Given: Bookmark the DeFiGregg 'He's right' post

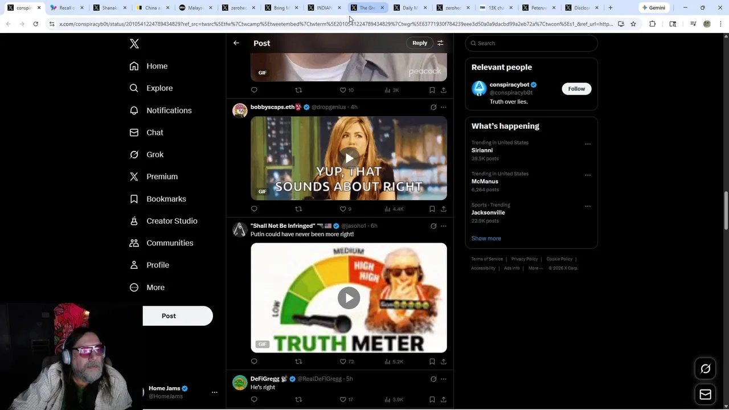Looking at the screenshot, I should 432,400.
